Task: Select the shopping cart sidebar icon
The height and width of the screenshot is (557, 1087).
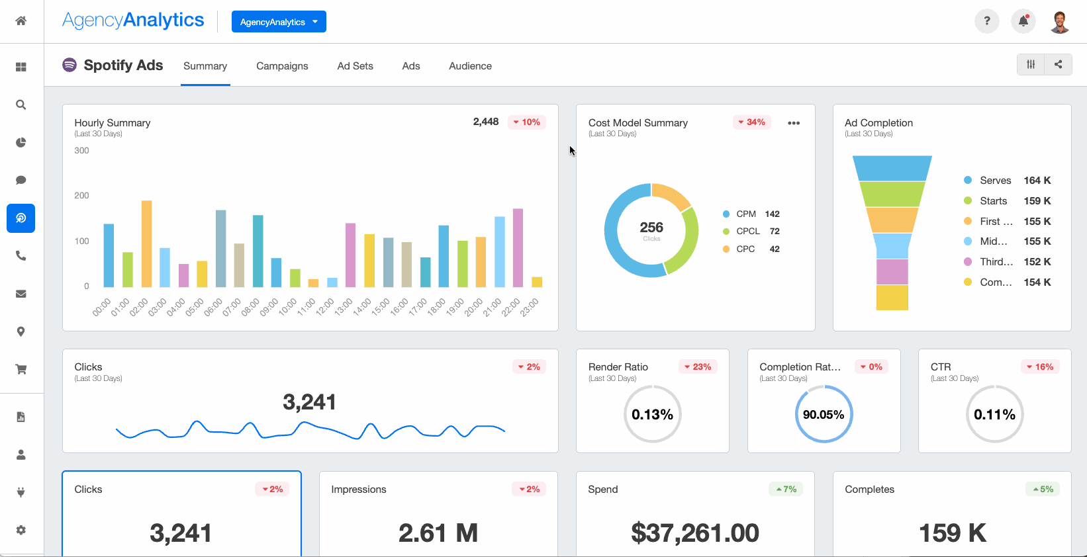Action: tap(21, 369)
